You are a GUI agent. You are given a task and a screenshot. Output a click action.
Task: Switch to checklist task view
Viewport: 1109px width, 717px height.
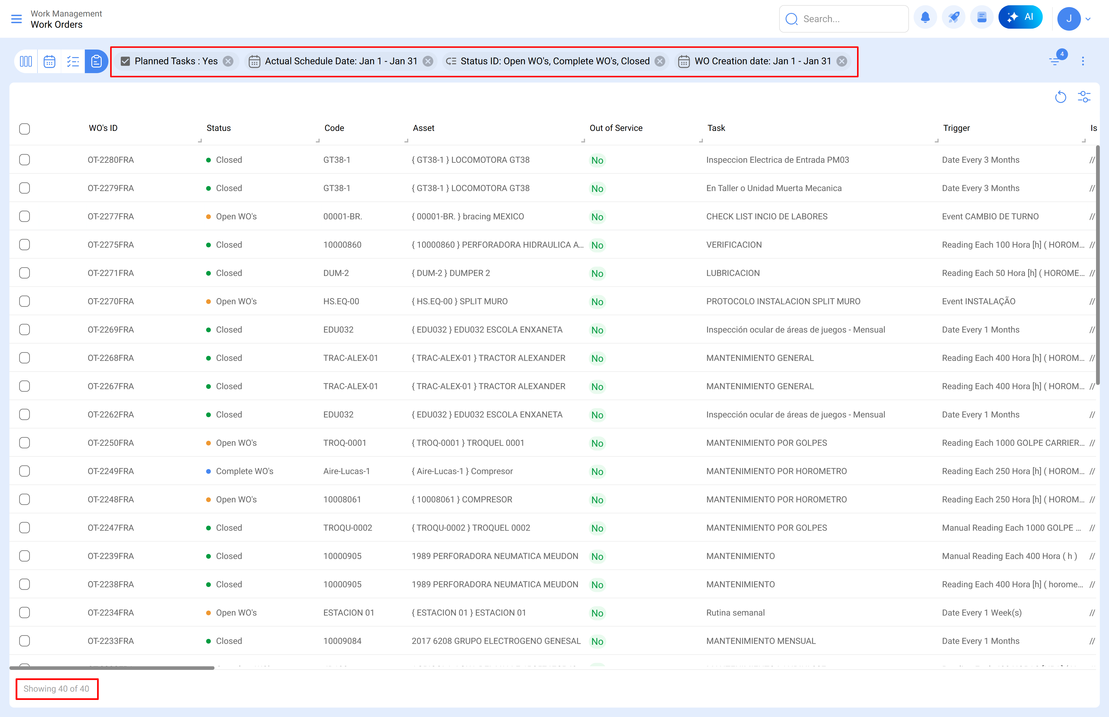73,61
